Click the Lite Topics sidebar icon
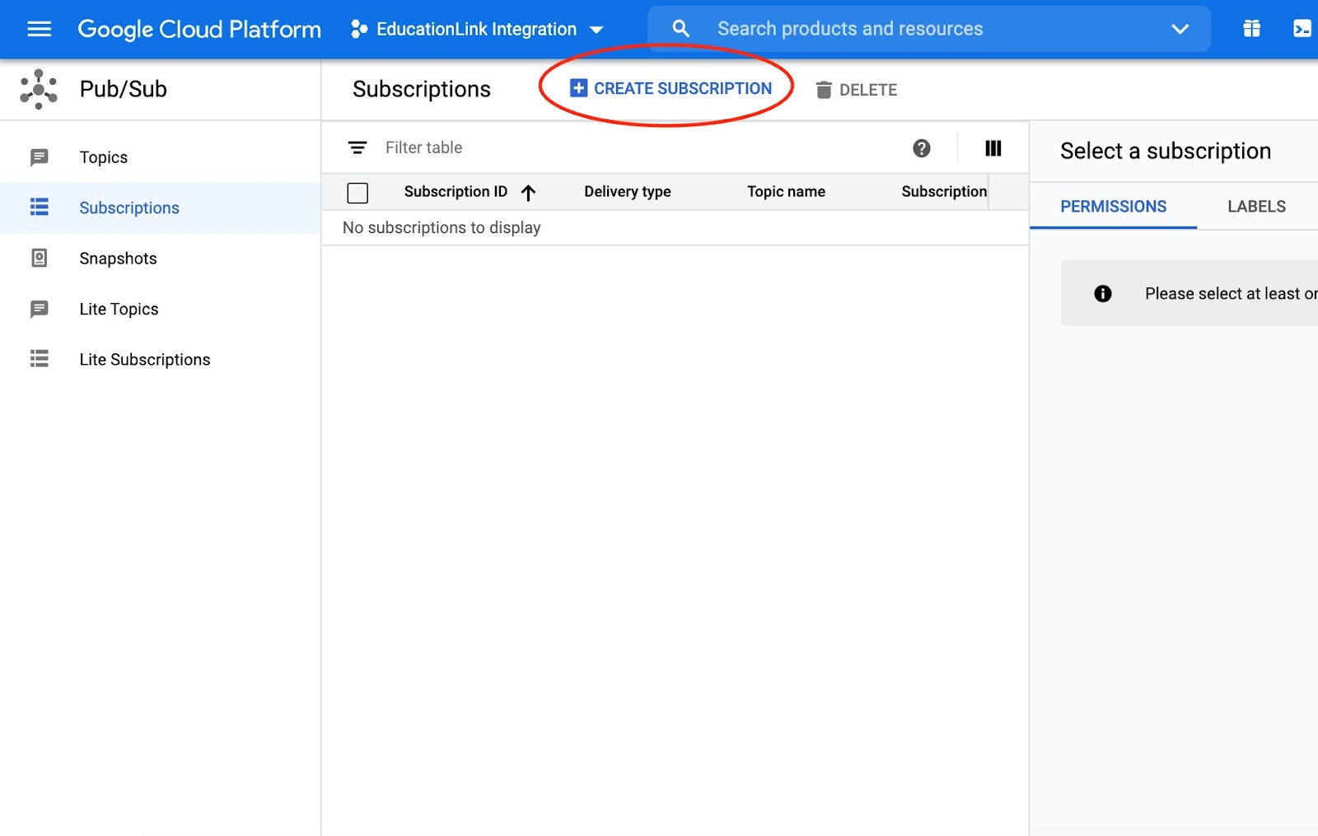 tap(39, 309)
